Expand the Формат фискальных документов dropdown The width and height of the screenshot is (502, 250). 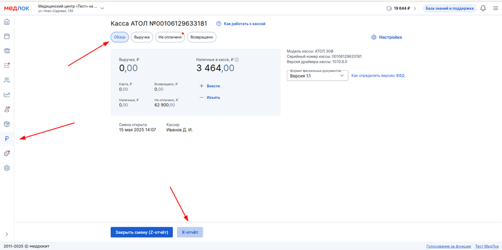318,76
